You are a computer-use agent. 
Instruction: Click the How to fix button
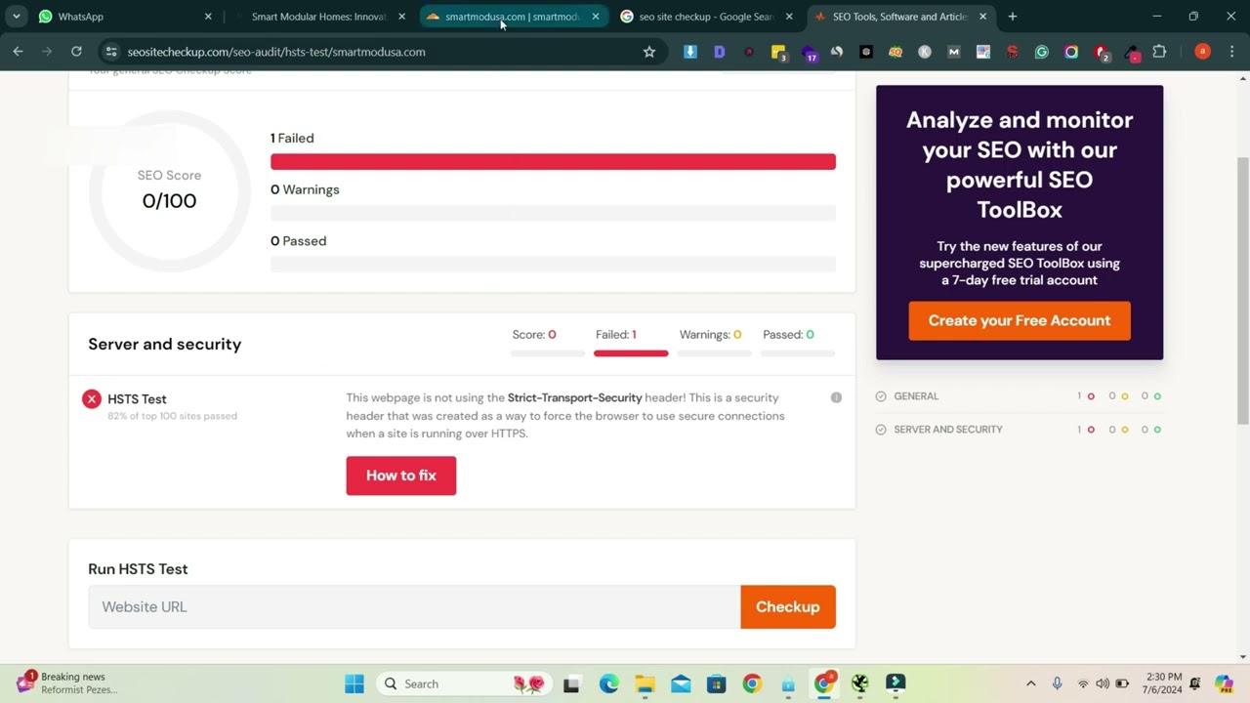coord(400,476)
